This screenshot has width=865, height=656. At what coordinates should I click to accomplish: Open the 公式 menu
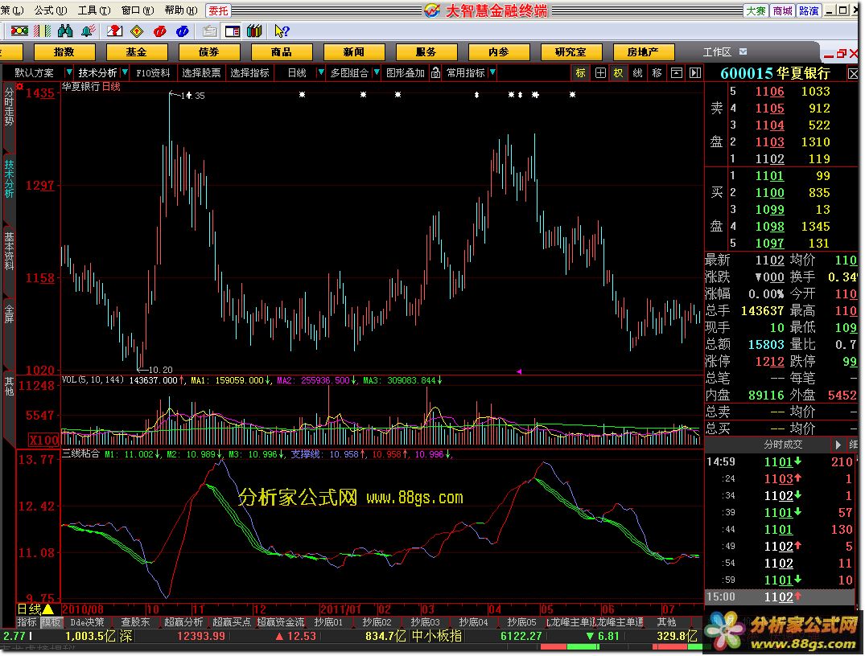click(51, 10)
